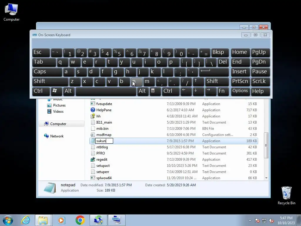Click the Explorer vertical scrollbar thumb

[x=266, y=145]
